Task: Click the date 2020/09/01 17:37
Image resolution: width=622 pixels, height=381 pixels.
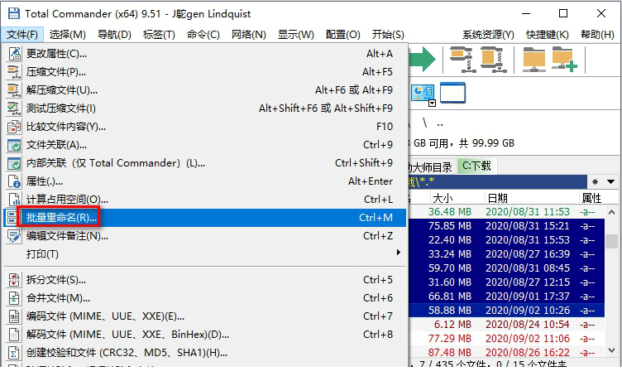Action: point(528,296)
